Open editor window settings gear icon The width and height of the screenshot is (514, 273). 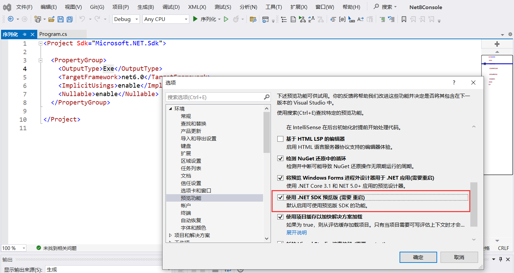[x=510, y=34]
